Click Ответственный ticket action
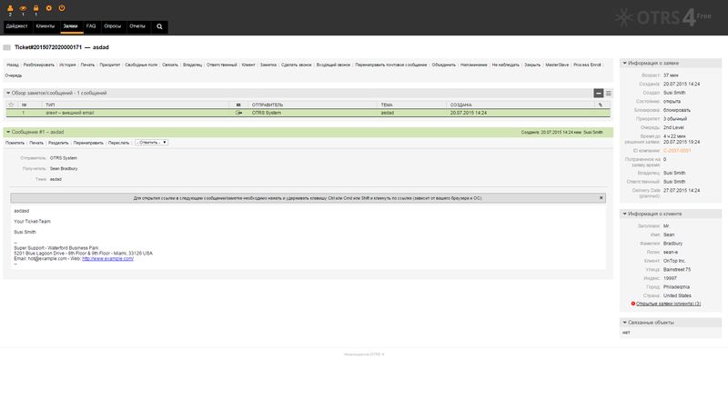This screenshot has height=409, width=728. [221, 65]
